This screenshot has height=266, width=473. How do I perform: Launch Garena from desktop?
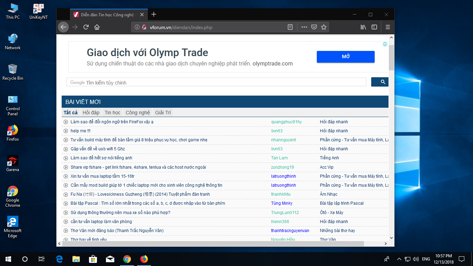[13, 164]
